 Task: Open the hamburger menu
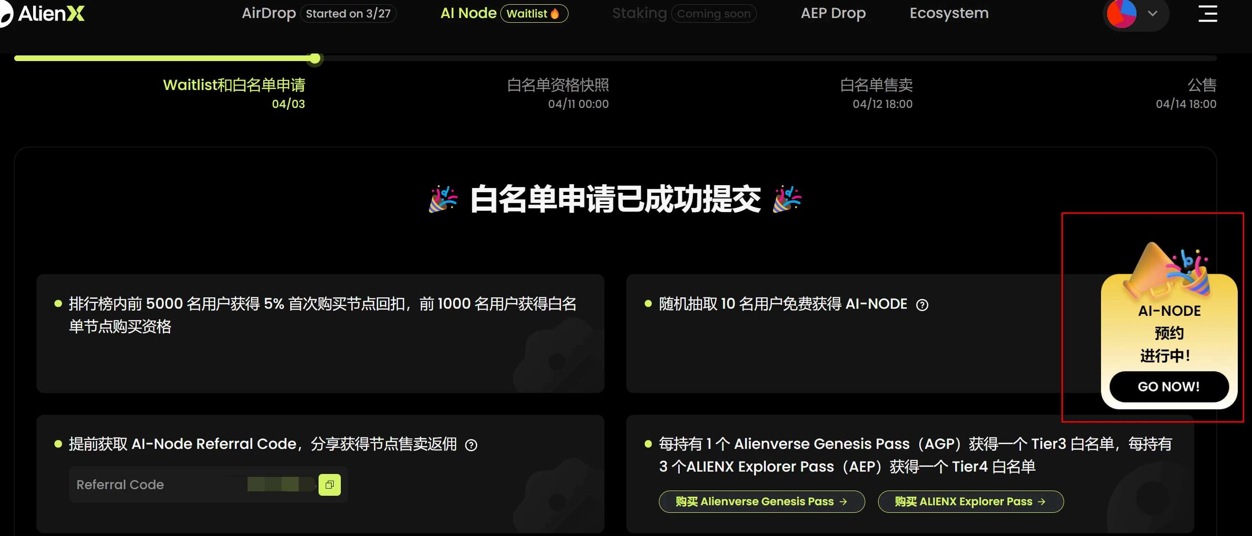click(1209, 14)
